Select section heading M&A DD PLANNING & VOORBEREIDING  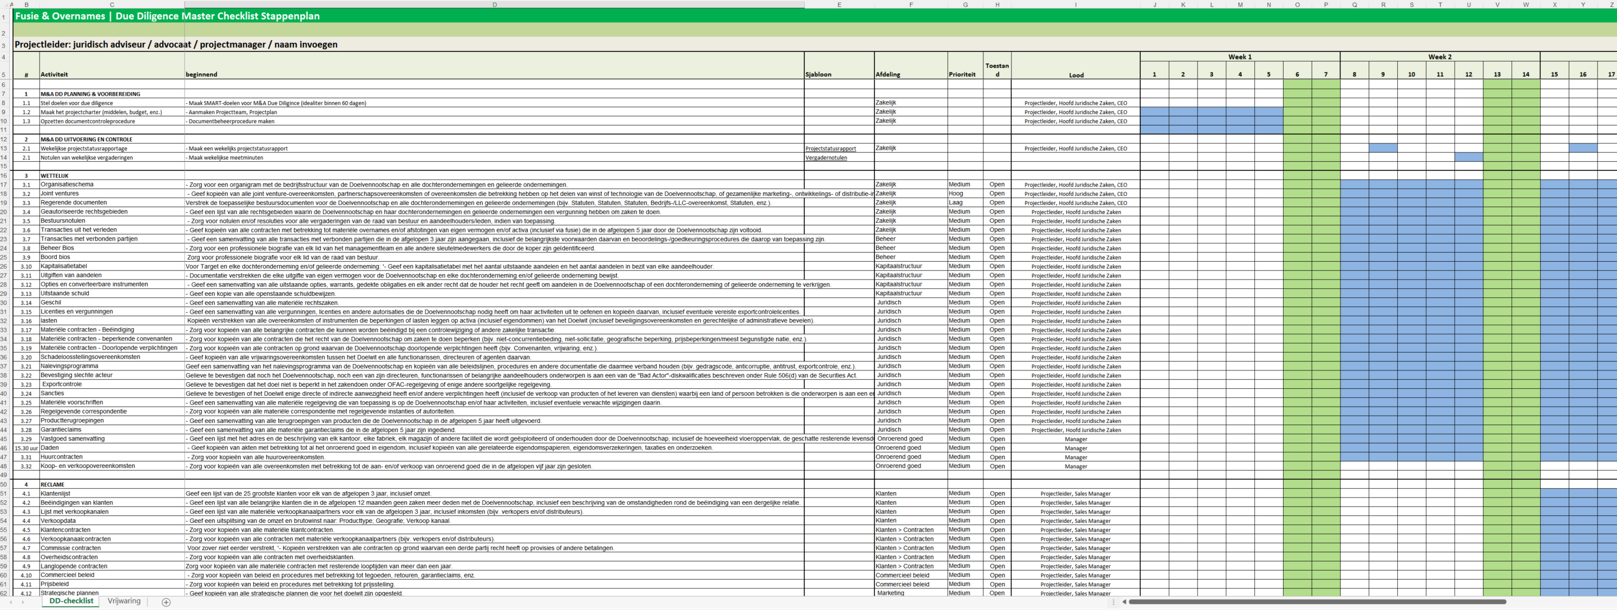coord(111,94)
